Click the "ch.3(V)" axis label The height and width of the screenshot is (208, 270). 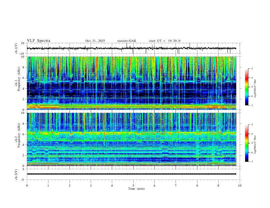tap(16, 174)
